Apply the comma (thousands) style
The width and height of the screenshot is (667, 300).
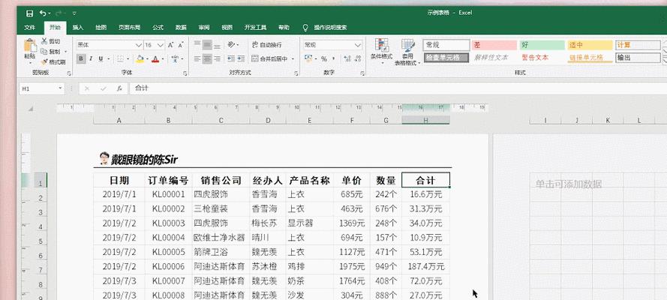click(333, 58)
